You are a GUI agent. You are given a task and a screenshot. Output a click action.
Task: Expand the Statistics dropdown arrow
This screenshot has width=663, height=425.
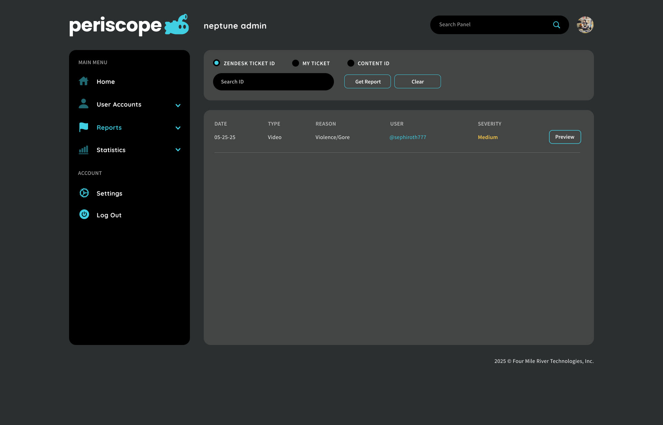[178, 150]
